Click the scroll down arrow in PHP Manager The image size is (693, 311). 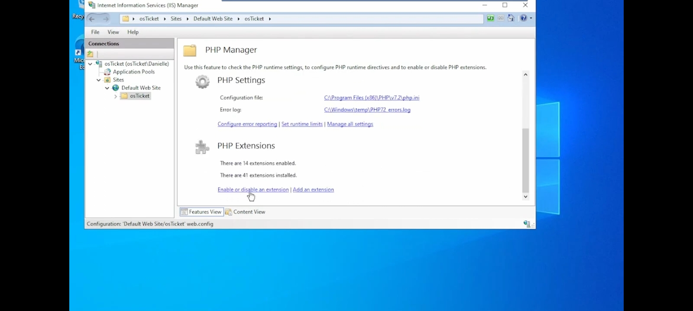(x=525, y=197)
